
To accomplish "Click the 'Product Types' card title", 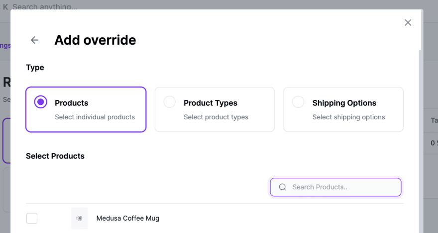I will pyautogui.click(x=211, y=103).
